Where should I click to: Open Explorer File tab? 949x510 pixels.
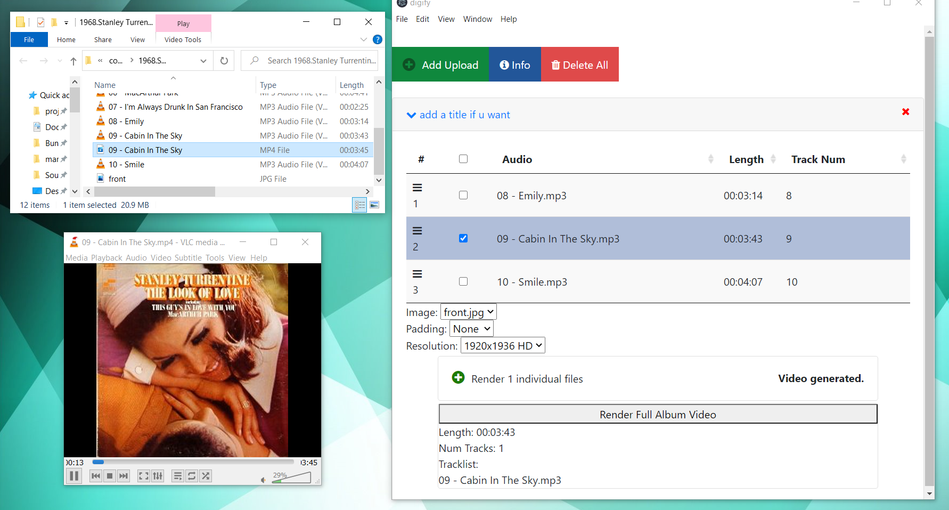click(29, 39)
